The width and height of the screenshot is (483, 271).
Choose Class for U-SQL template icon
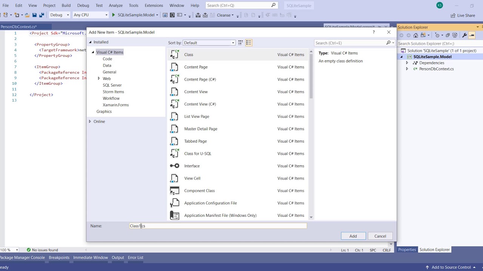[174, 154]
